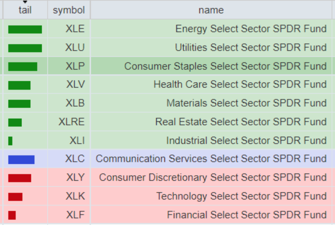The width and height of the screenshot is (335, 225).
Task: Select the XLK symbol cell
Action: [75, 196]
